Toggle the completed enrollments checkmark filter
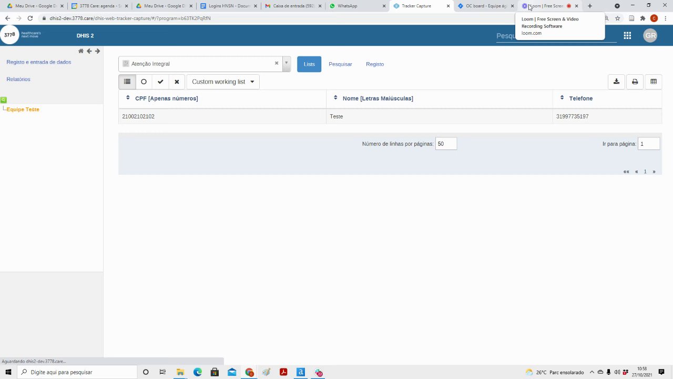The width and height of the screenshot is (673, 379). pos(160,82)
